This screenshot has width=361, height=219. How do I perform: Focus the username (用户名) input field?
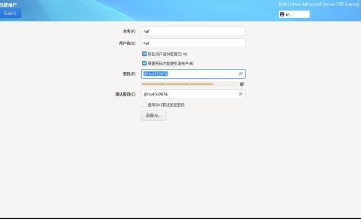tap(193, 43)
